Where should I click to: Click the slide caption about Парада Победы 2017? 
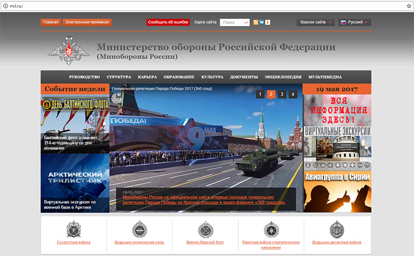162,89
